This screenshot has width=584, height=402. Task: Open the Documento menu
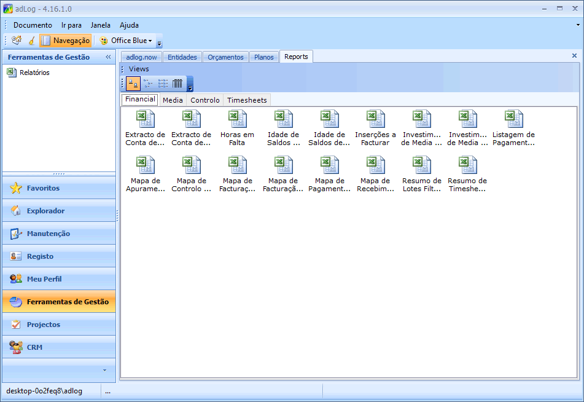click(33, 25)
